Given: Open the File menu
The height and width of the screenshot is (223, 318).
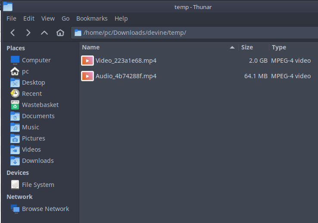Looking at the screenshot, I should 11,18.
